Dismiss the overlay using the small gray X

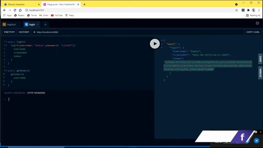[261, 132]
